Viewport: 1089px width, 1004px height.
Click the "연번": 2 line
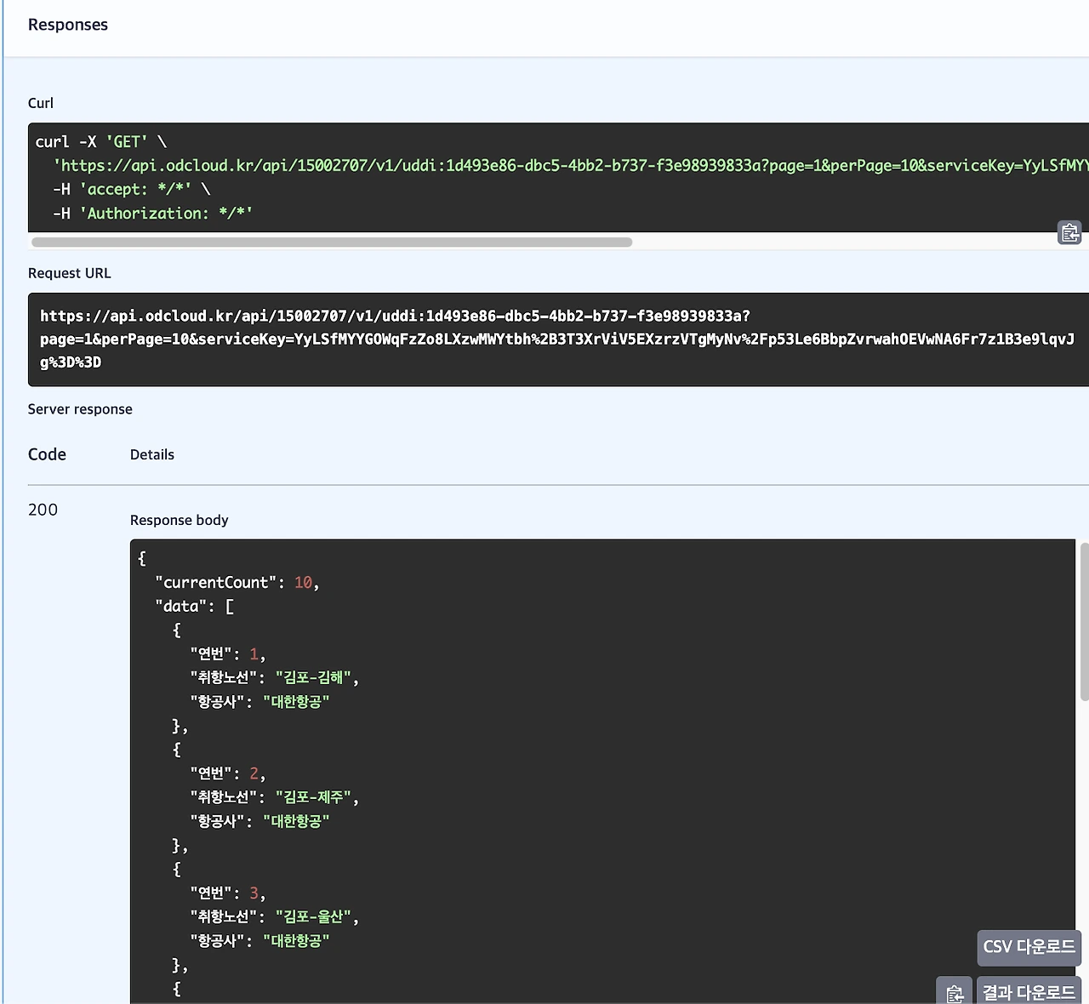click(228, 773)
